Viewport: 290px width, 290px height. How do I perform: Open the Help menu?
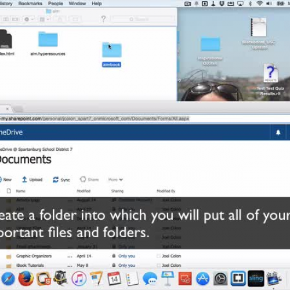(97, 3)
